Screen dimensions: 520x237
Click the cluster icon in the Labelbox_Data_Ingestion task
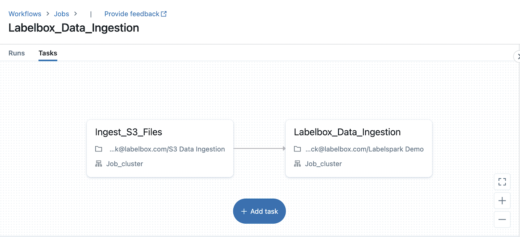(297, 164)
